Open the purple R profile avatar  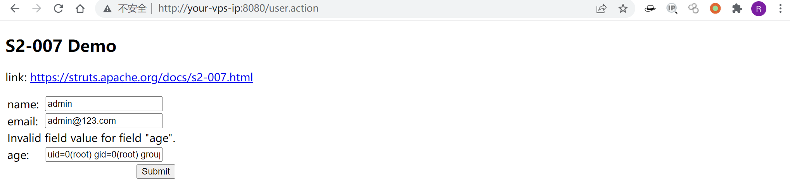pos(759,9)
